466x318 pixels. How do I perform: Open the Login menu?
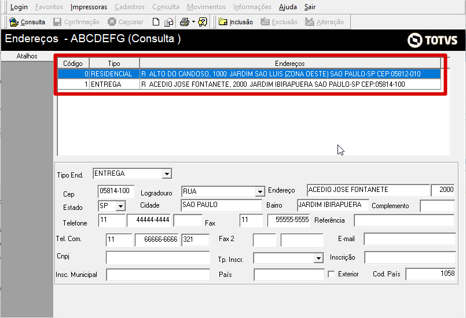[x=19, y=7]
